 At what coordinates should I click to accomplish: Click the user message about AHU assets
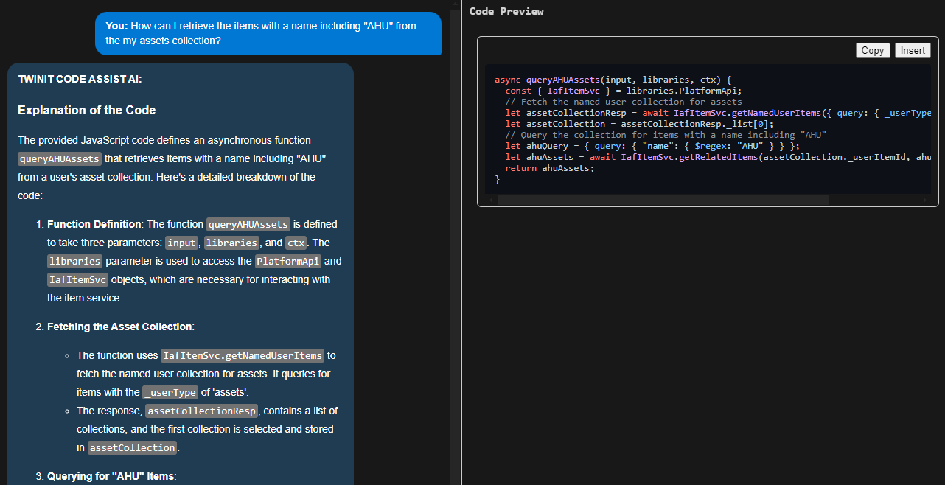268,33
